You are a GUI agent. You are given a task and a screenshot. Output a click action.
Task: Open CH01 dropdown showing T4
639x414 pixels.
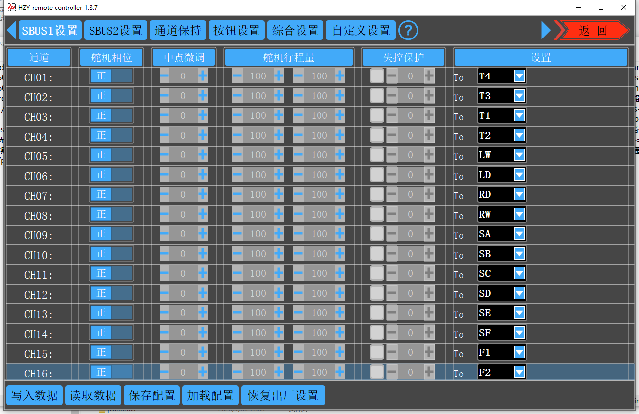pos(519,76)
